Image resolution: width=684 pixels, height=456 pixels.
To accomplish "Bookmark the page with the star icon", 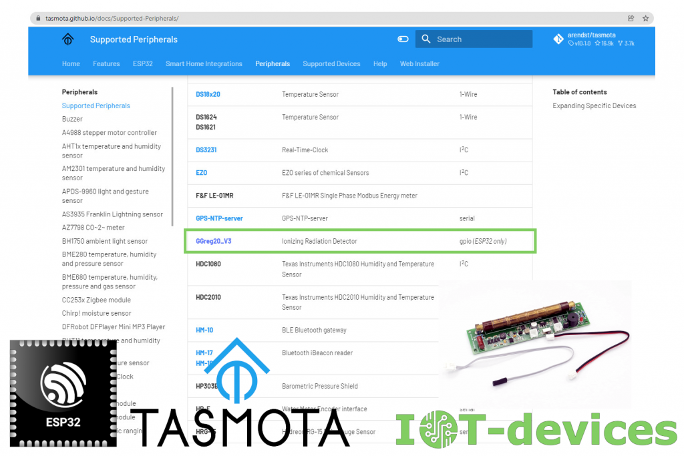I will 646,18.
